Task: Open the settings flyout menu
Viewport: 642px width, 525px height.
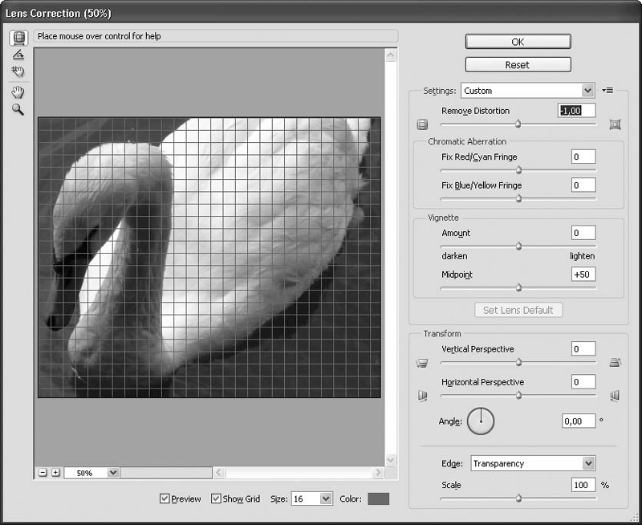Action: click(607, 91)
